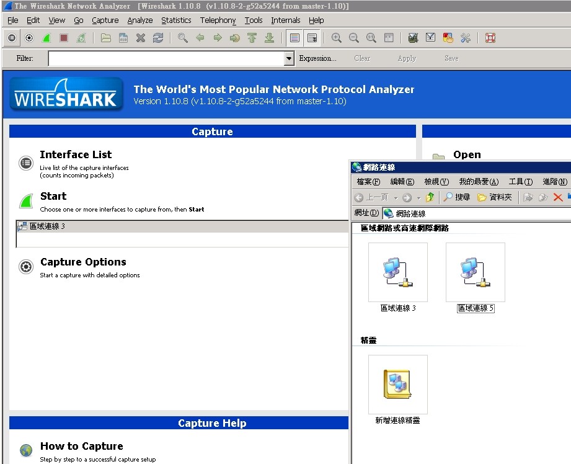Open Interface List link on start page
571x464 pixels.
[76, 154]
